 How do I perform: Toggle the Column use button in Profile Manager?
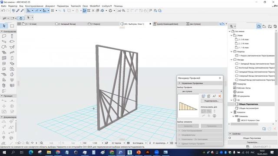(x=214, y=111)
